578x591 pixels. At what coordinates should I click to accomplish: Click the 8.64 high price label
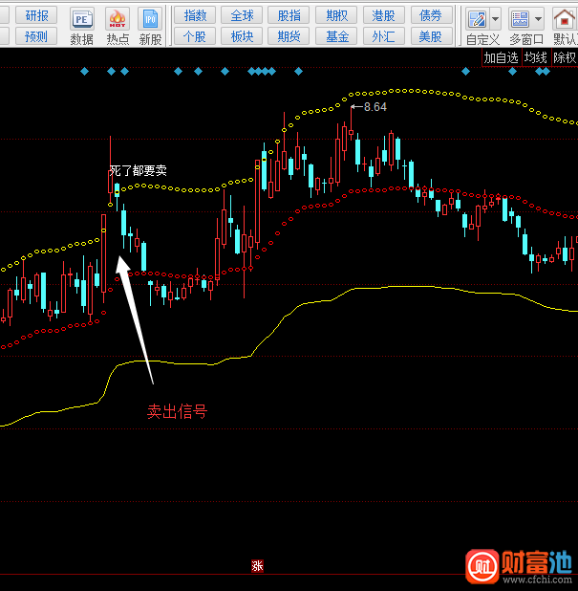pyautogui.click(x=375, y=107)
